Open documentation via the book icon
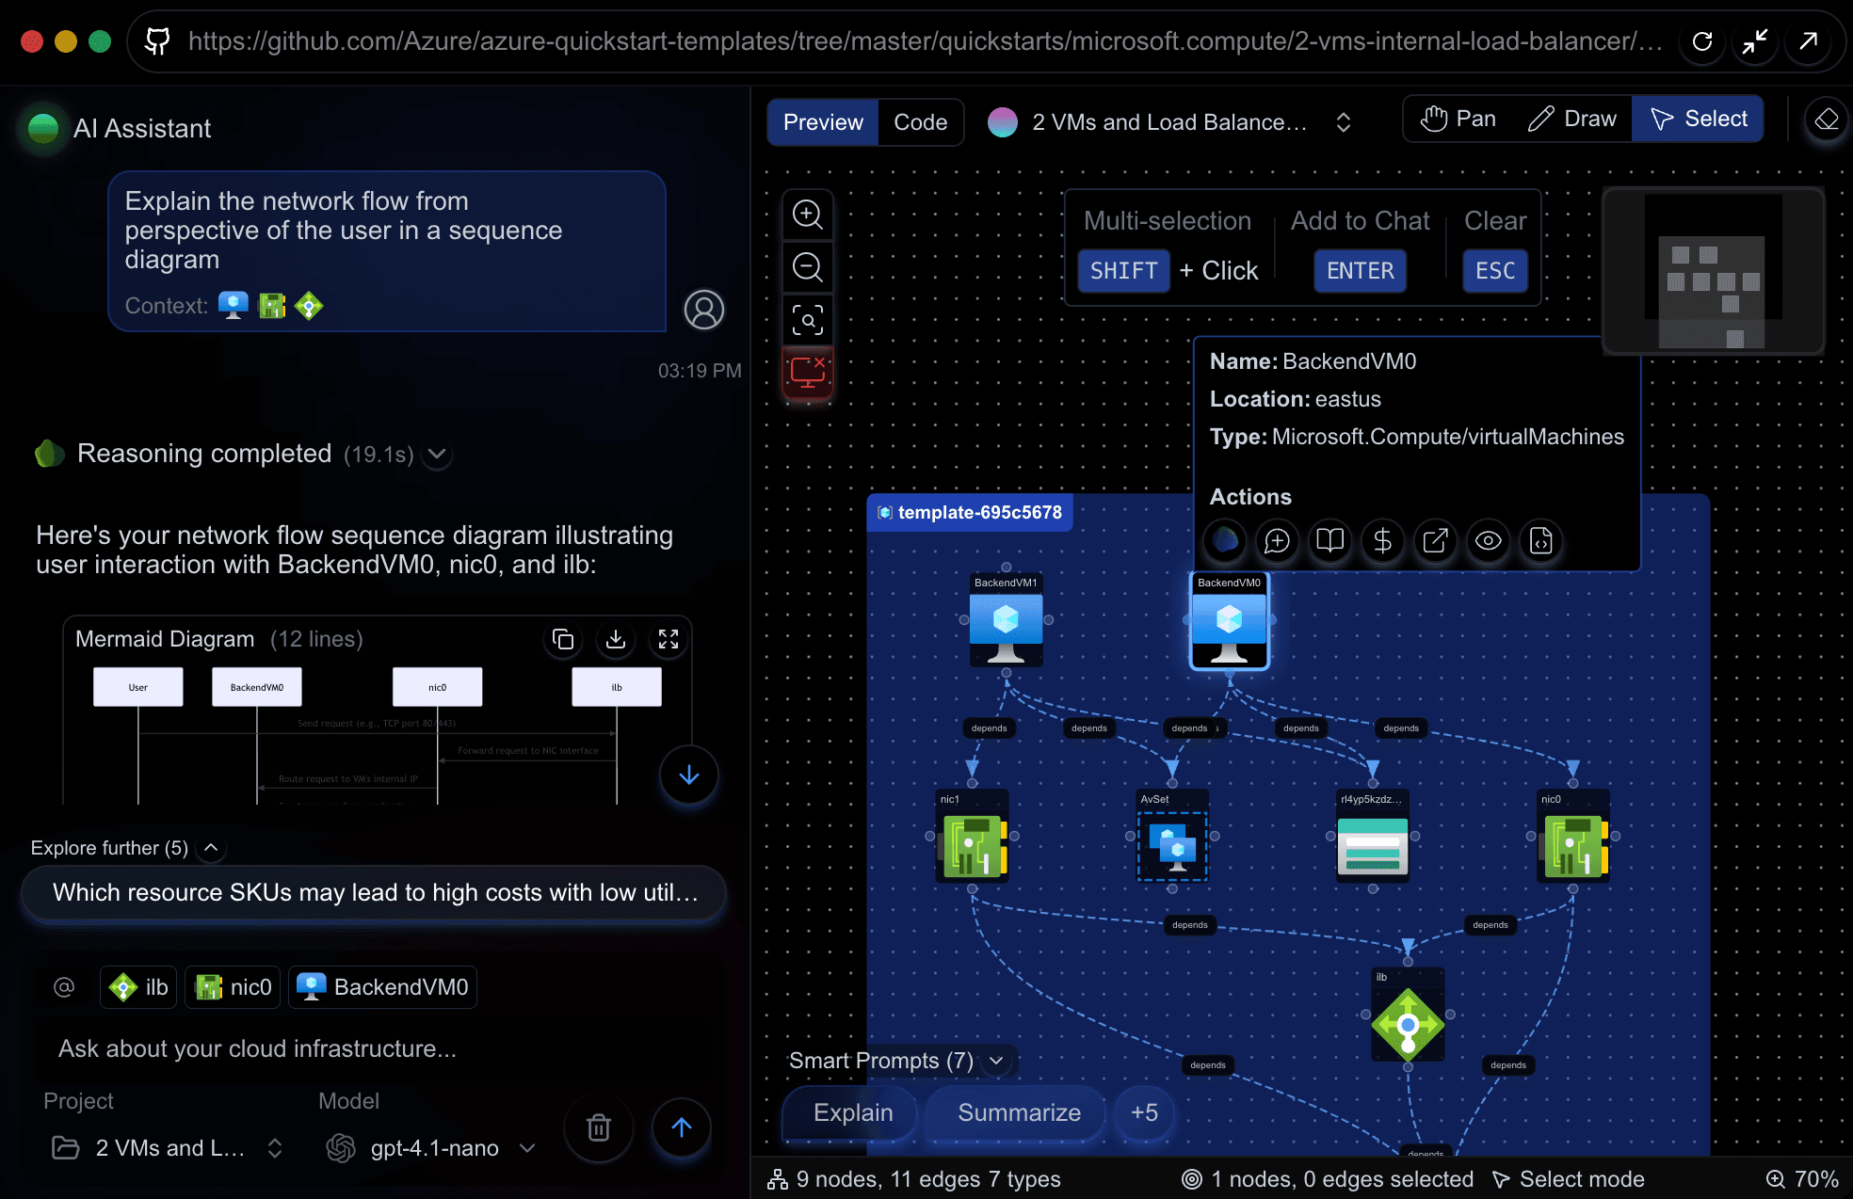Viewport: 1853px width, 1199px height. [x=1330, y=541]
